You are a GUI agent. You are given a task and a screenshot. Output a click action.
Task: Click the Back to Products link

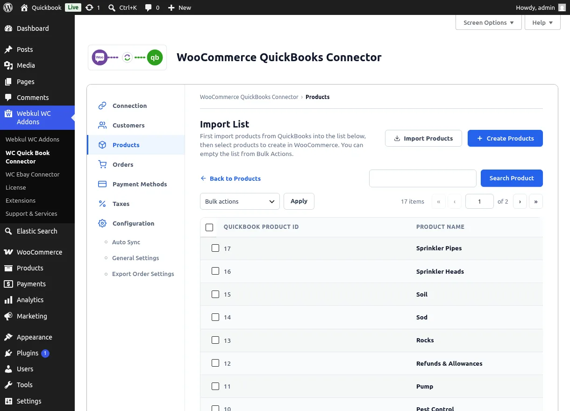(230, 178)
